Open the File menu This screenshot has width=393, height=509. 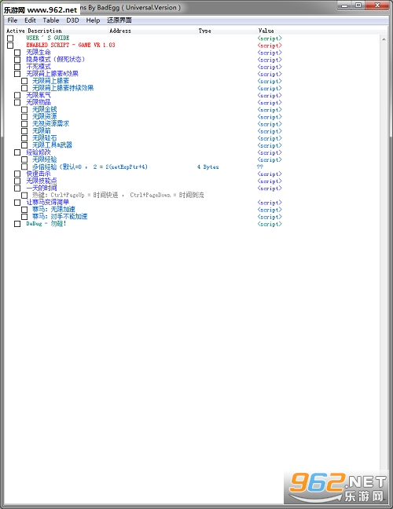pos(13,20)
